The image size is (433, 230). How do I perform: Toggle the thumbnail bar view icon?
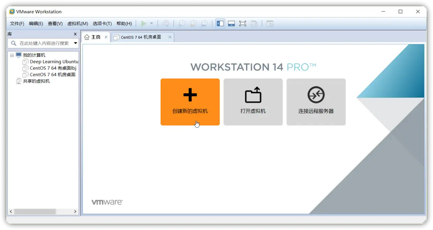231,23
